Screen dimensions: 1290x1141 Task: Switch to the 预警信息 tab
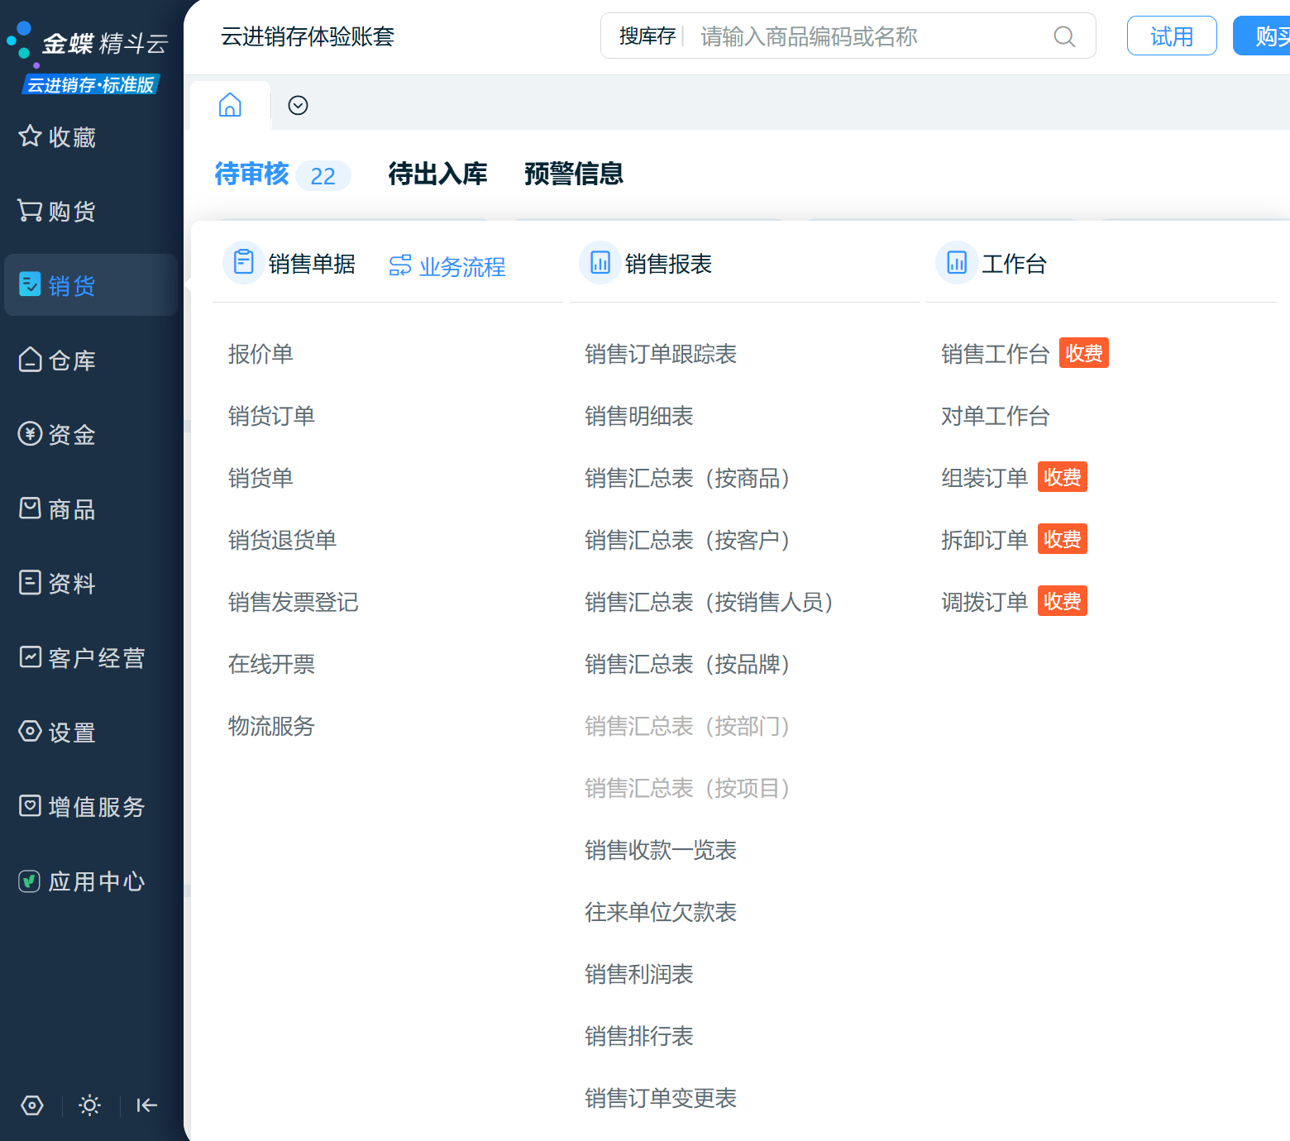(x=574, y=174)
